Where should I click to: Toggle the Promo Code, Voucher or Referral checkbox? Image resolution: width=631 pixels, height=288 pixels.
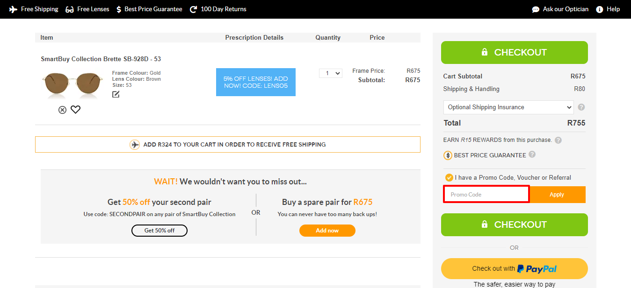tap(449, 177)
